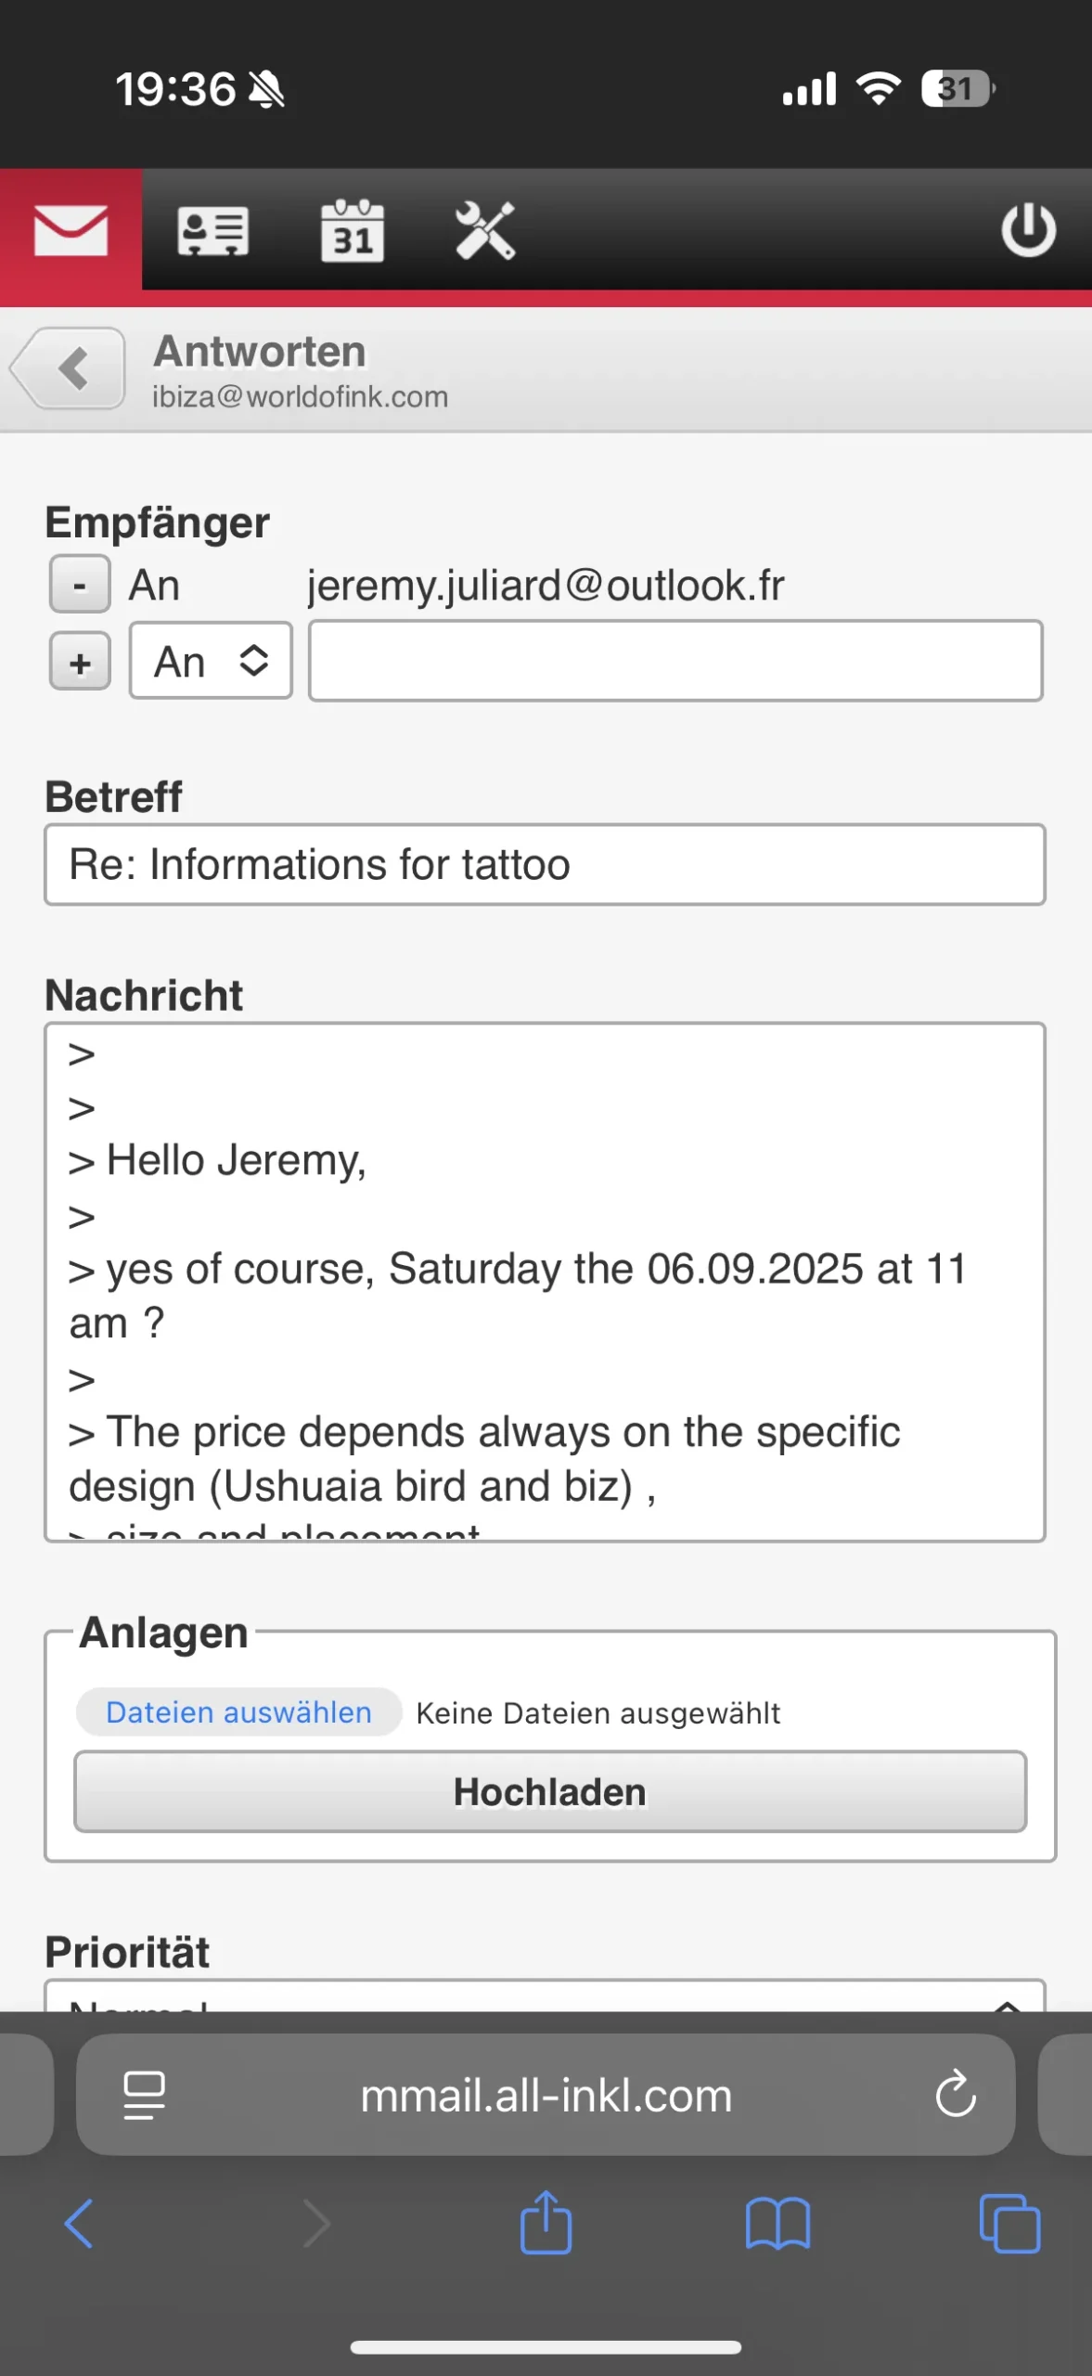The height and width of the screenshot is (2376, 1092).
Task: Open the mail envelope tab
Action: click(x=71, y=231)
